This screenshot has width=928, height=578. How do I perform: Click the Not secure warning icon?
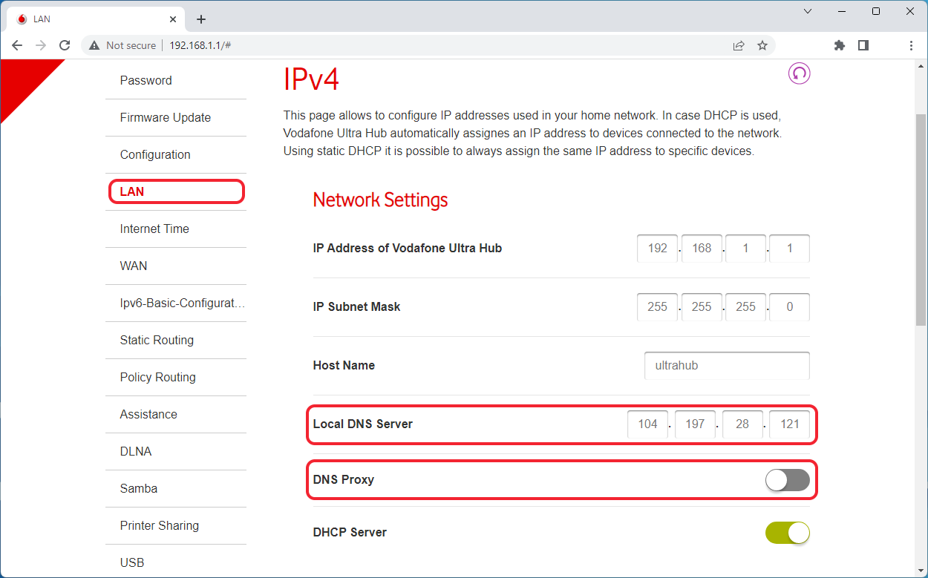pos(94,45)
